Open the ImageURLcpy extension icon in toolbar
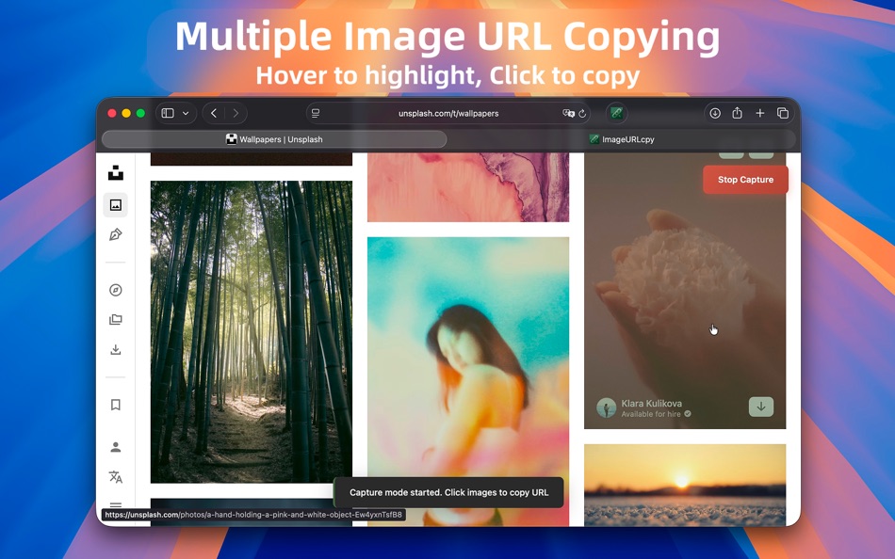 click(617, 113)
